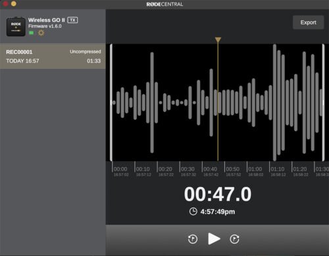This screenshot has height=256, width=329.
Task: Click the 01:20 timeline tick
Action: click(300, 169)
